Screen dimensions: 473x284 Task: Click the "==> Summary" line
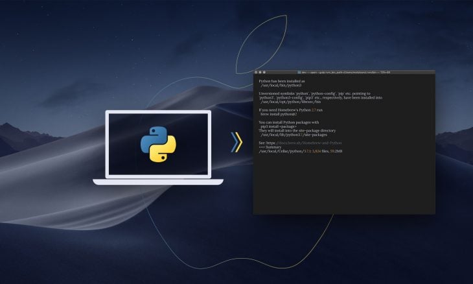point(270,147)
